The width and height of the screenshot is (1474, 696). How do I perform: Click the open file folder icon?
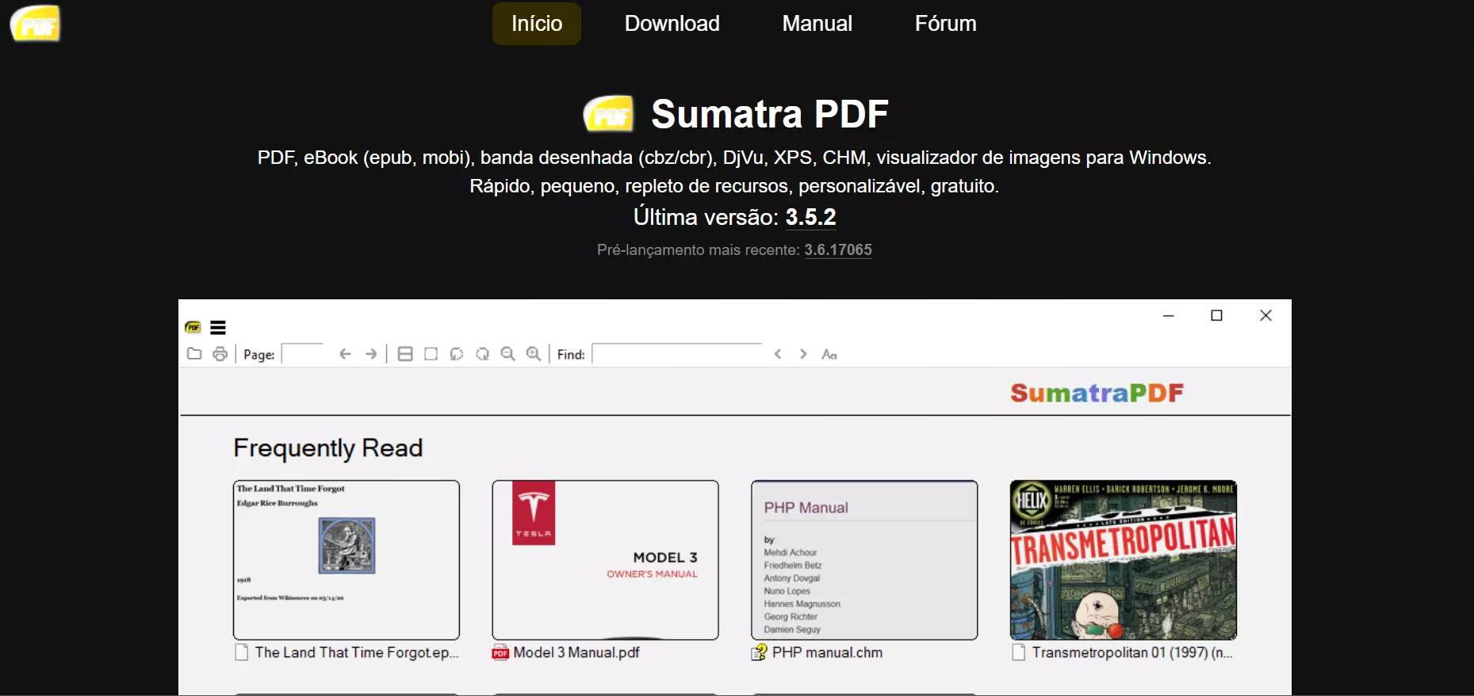194,354
